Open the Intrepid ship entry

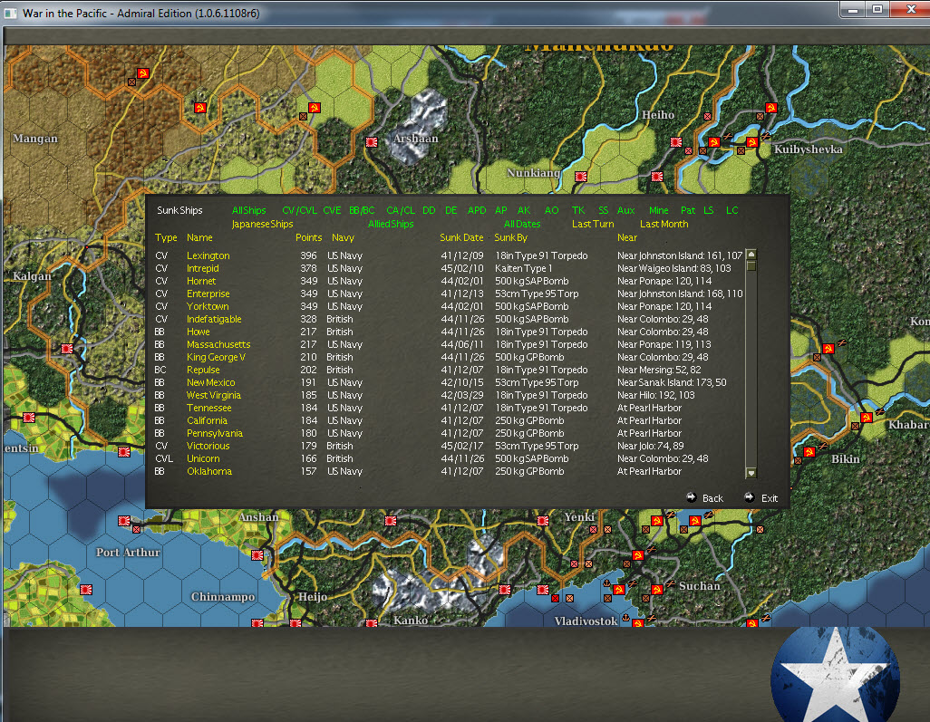tap(203, 268)
